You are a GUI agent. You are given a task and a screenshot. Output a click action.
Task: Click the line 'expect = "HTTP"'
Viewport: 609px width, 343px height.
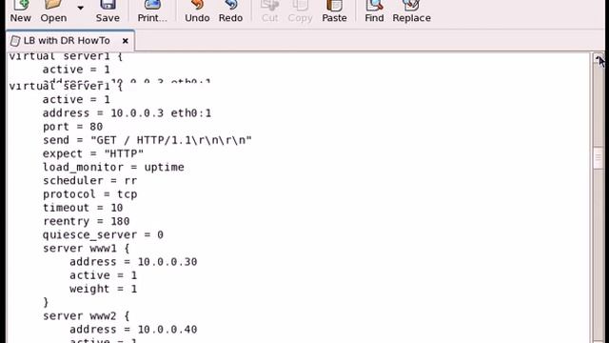coord(93,154)
